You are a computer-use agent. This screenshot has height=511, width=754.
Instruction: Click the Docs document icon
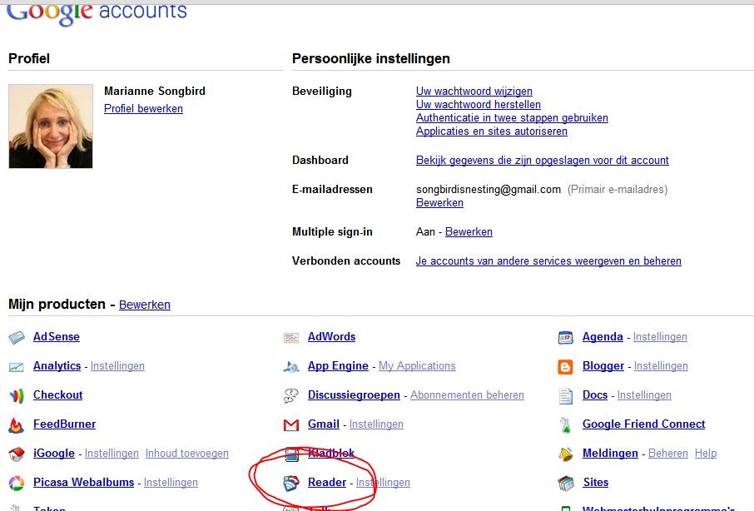point(566,396)
